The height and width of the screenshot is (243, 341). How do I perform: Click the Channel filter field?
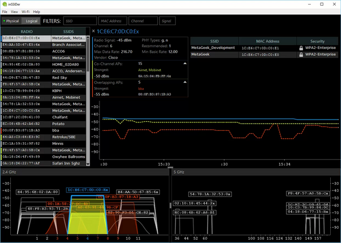point(143,21)
